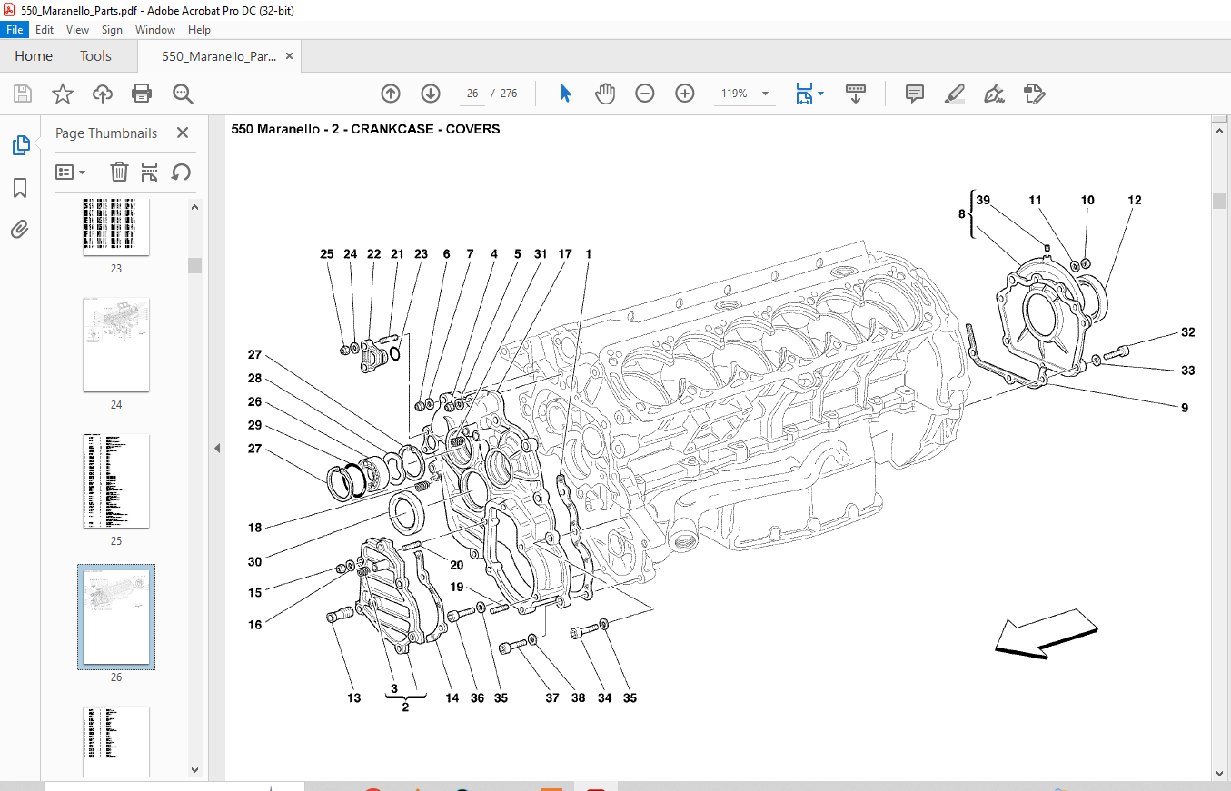This screenshot has height=791, width=1231.
Task: Switch to the Home tab
Action: 34,56
